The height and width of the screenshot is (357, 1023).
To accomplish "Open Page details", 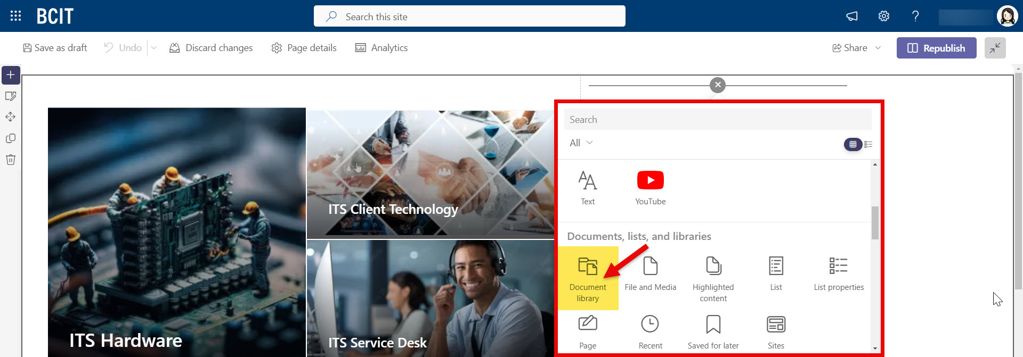I will [x=304, y=48].
